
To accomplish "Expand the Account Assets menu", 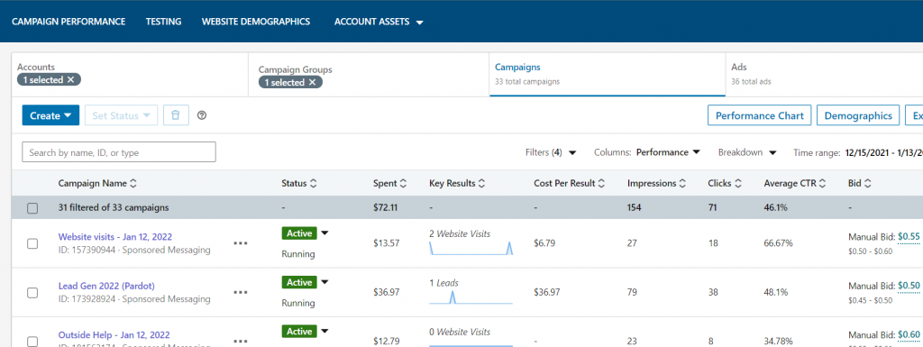I will coord(379,22).
